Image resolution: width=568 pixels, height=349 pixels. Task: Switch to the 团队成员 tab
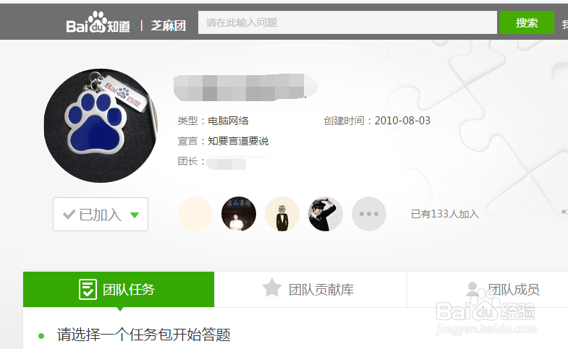click(x=488, y=289)
